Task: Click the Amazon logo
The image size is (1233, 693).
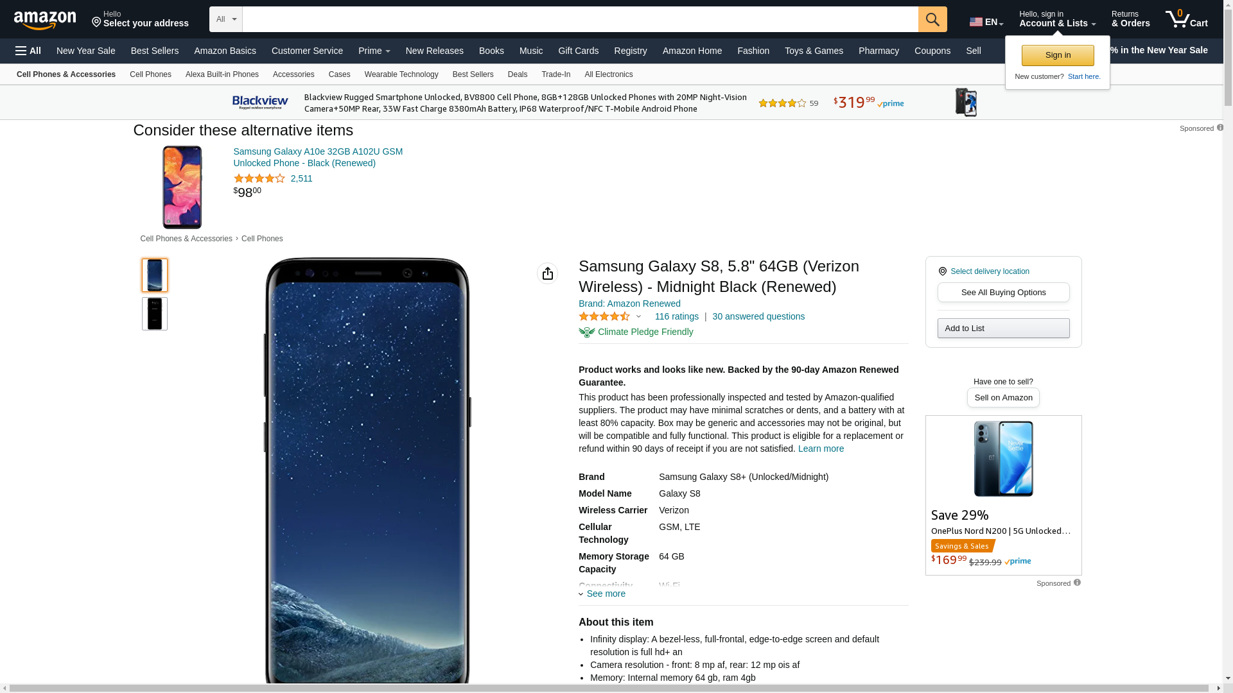Action: tap(45, 21)
